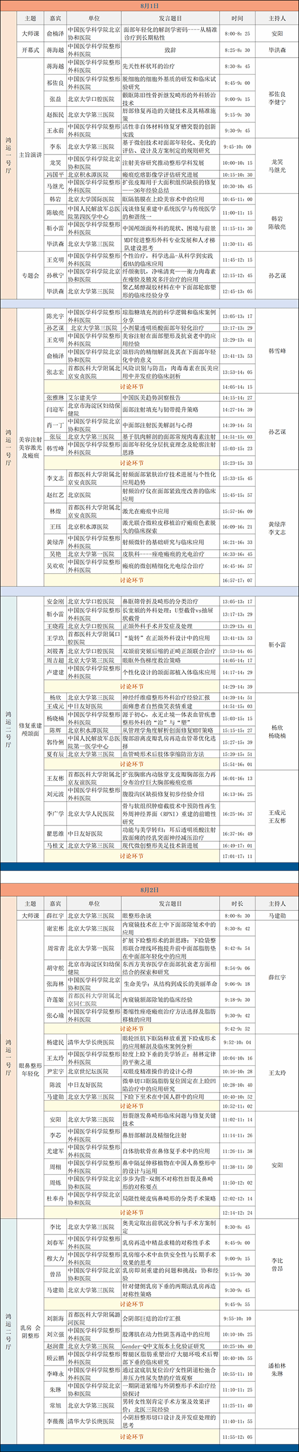This screenshot has width=299, height=1452.
Task: Click the 大师课 cell with speaker 俞楠泽
Action: click(x=30, y=33)
